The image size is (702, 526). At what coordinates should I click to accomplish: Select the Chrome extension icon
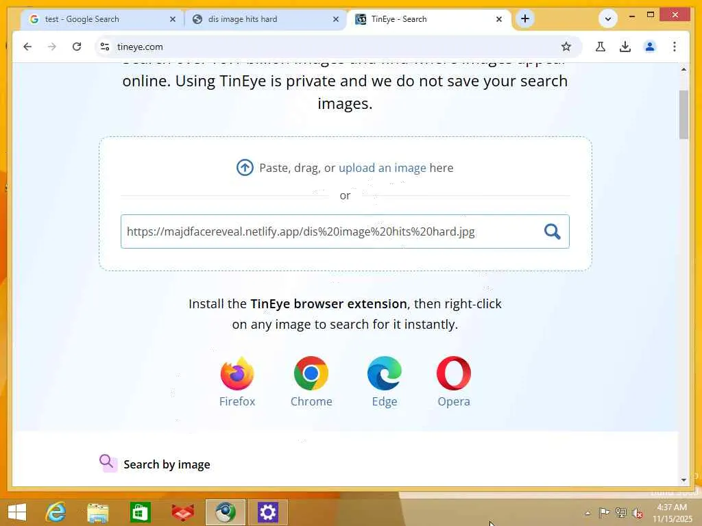point(311,373)
